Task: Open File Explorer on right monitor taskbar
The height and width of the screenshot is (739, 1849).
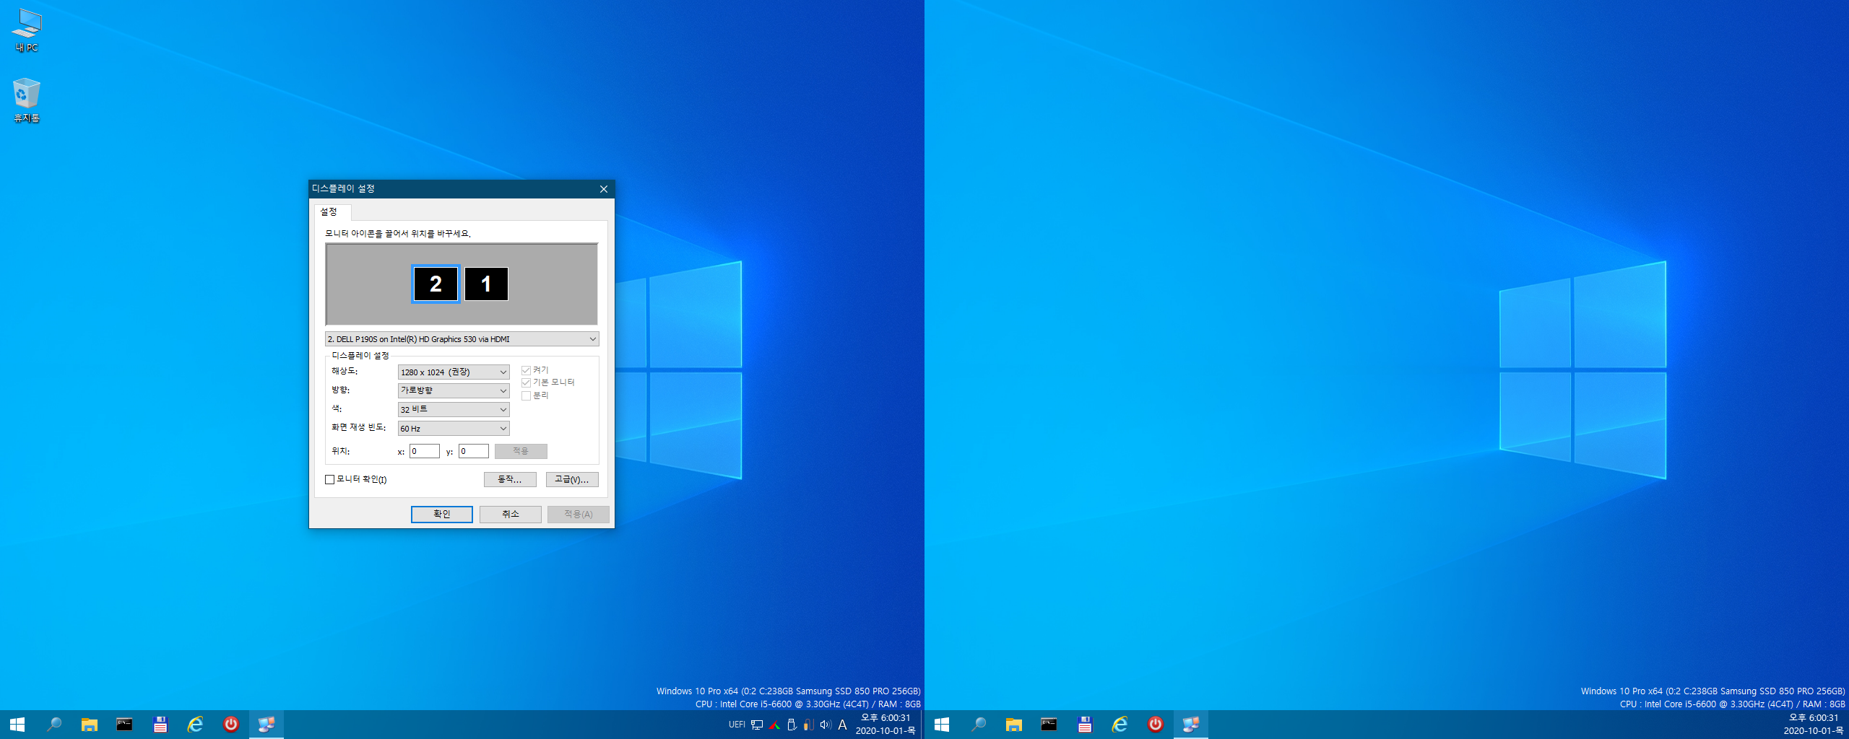Action: (1013, 725)
